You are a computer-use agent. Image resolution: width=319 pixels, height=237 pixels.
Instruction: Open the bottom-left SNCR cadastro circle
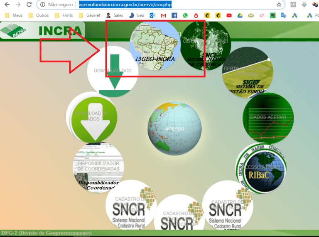pos(131,205)
